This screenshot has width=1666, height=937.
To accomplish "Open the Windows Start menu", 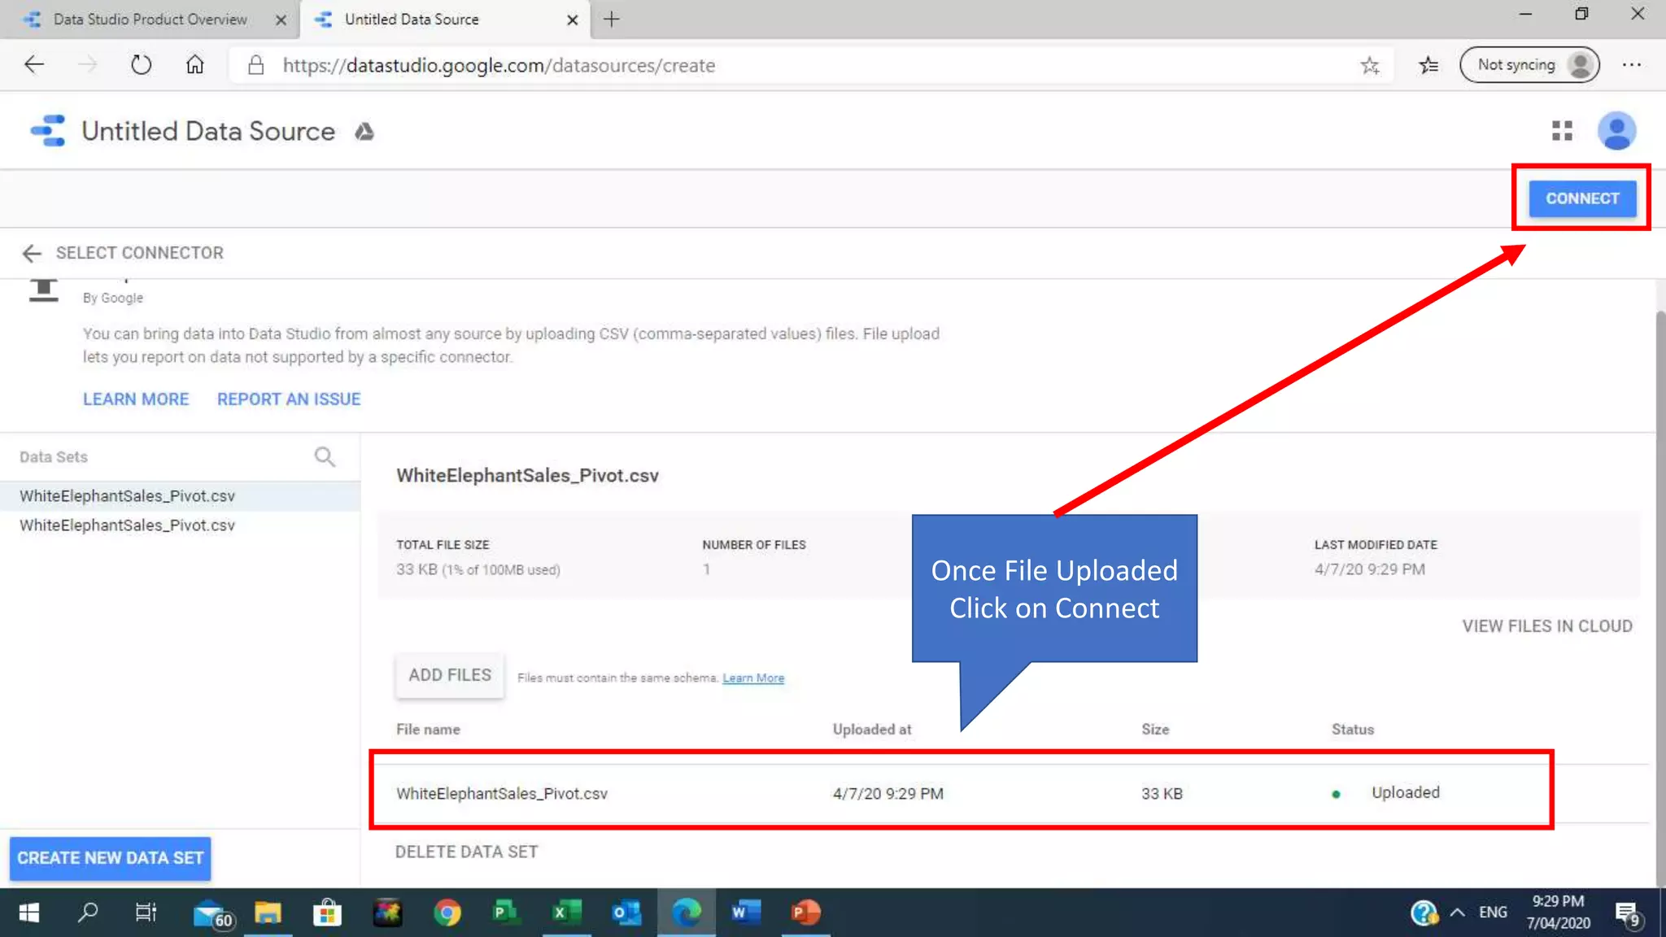I will [29, 913].
